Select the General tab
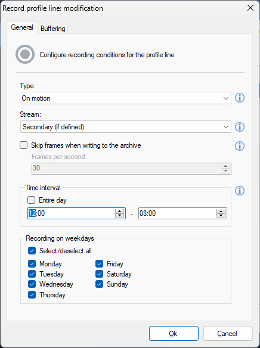The height and width of the screenshot is (348, 260). (22, 27)
